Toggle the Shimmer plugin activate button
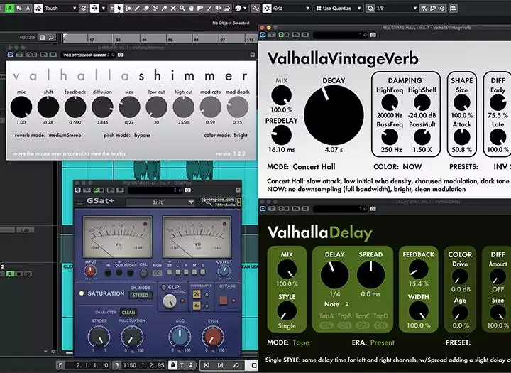Screen dimensions: 511x373 tap(11, 55)
